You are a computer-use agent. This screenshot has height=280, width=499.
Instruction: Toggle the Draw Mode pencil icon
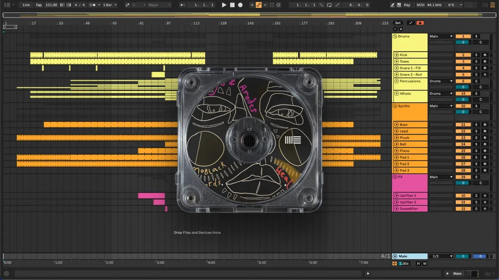393,5
